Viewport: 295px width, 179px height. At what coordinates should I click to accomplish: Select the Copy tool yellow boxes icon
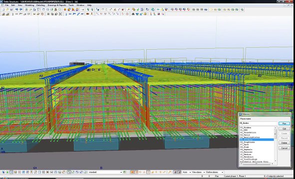point(134,9)
